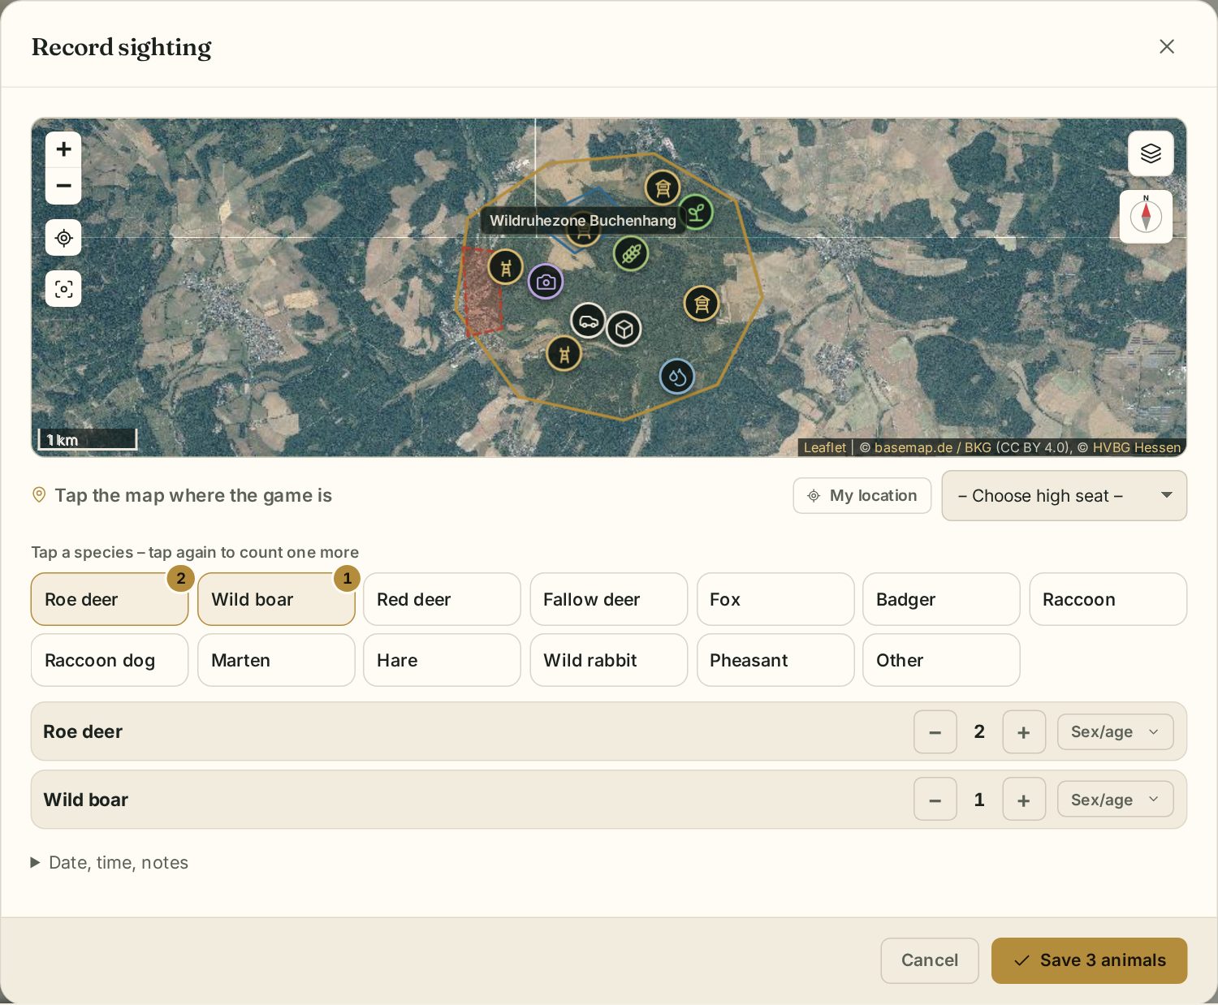Increase the Roe deer count
The image size is (1218, 1005).
pyautogui.click(x=1024, y=732)
